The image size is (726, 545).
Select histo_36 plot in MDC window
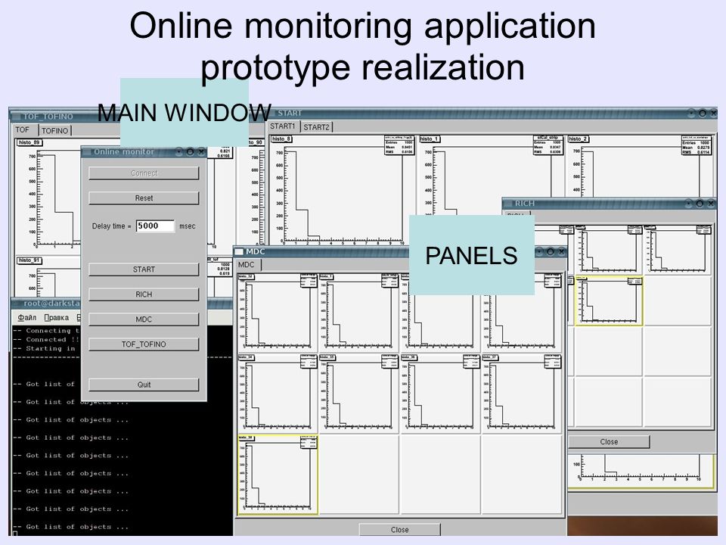(440, 394)
